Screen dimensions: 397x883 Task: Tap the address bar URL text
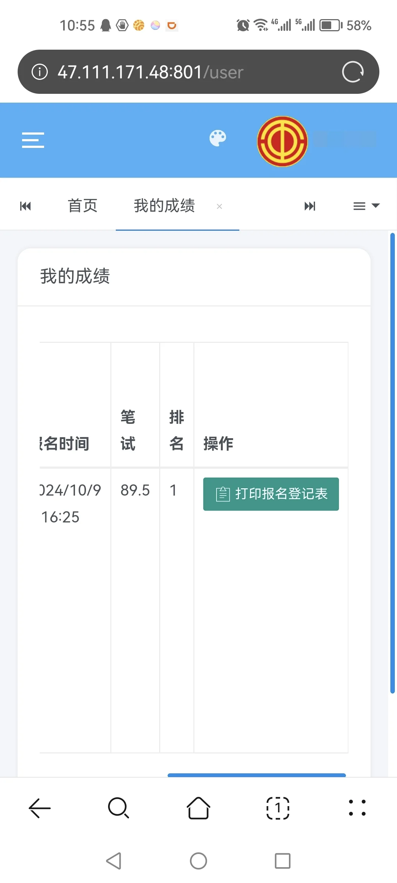[150, 72]
